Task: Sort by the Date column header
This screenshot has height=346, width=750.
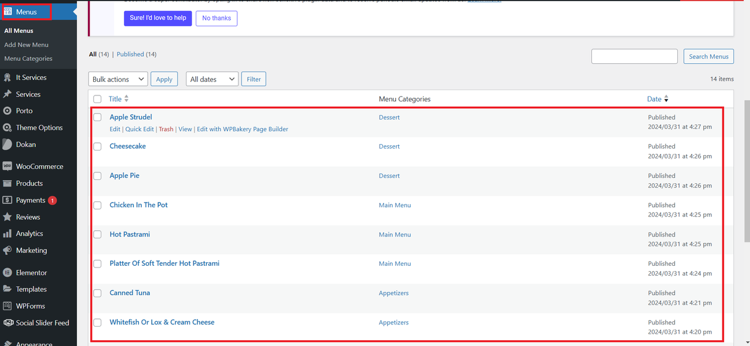Action: point(654,99)
